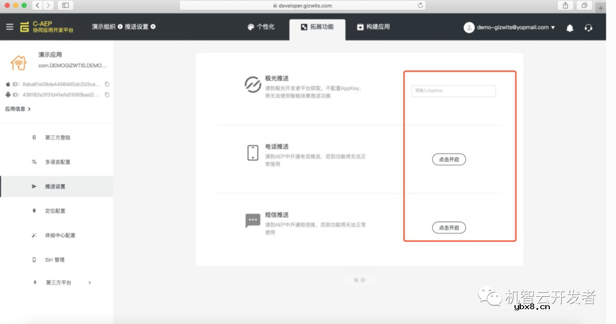
Task: Focus the 极光推送 AppKey input field
Action: coord(453,91)
